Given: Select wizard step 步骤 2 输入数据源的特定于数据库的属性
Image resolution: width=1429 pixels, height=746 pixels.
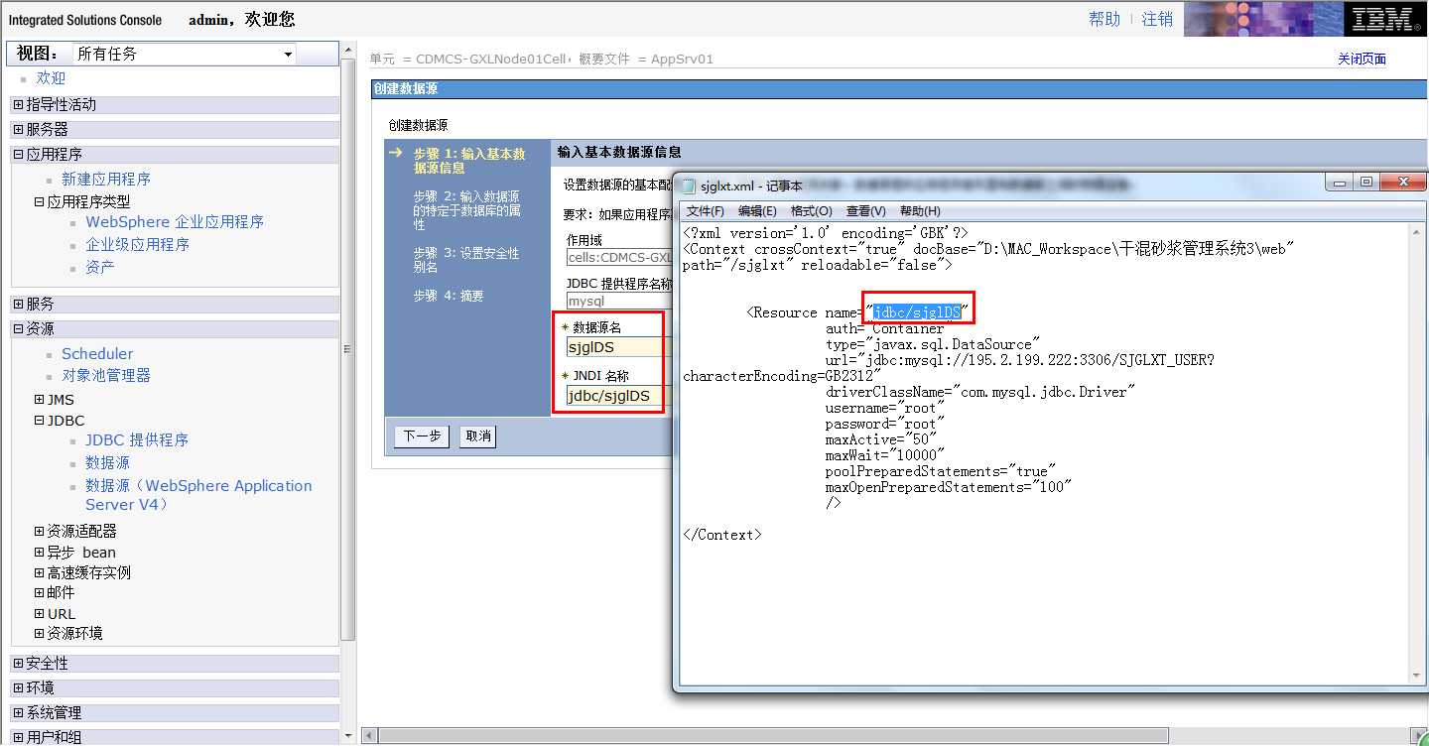Looking at the screenshot, I should 466,210.
